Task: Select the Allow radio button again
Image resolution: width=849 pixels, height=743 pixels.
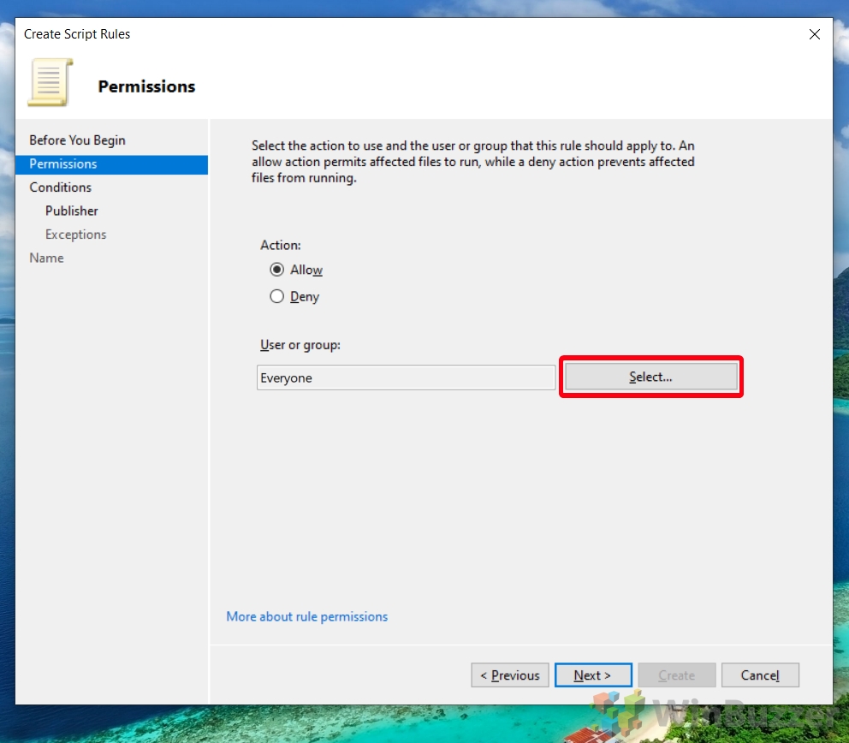Action: click(276, 270)
